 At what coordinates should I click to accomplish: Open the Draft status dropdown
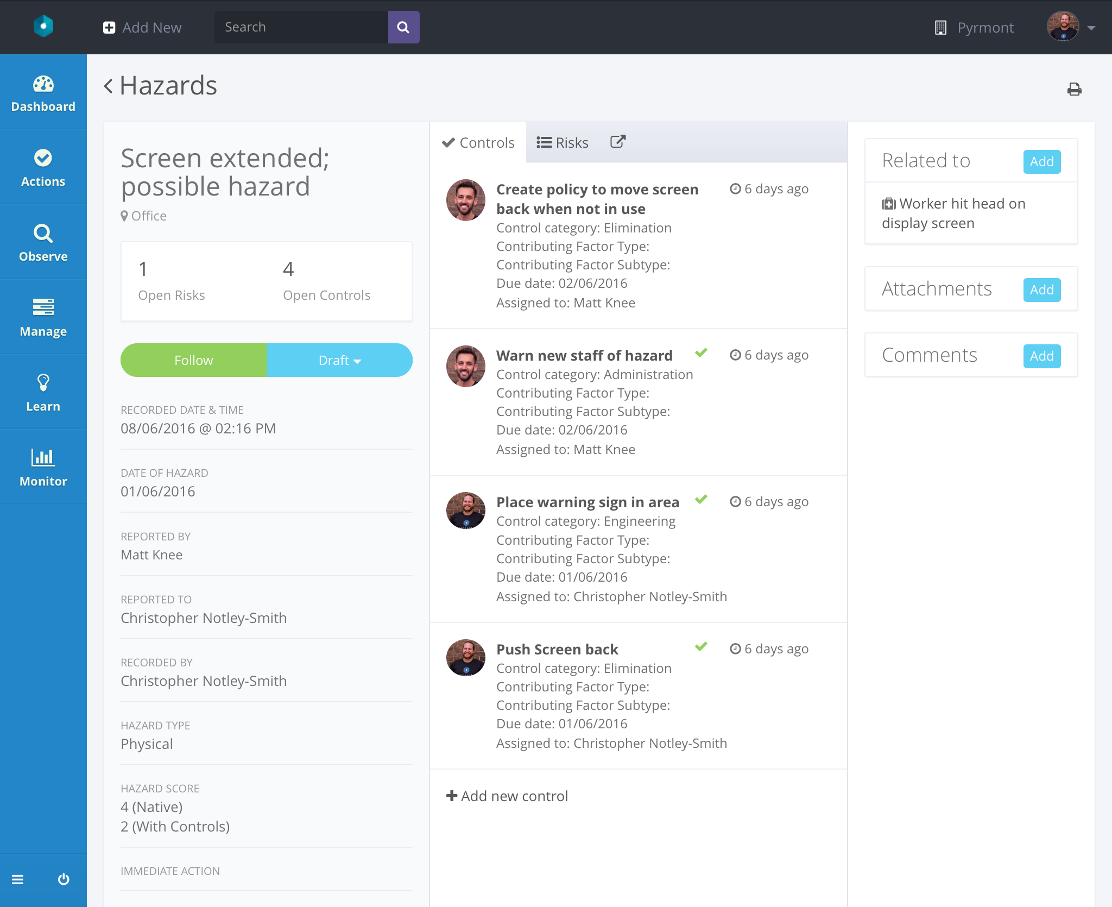click(339, 360)
